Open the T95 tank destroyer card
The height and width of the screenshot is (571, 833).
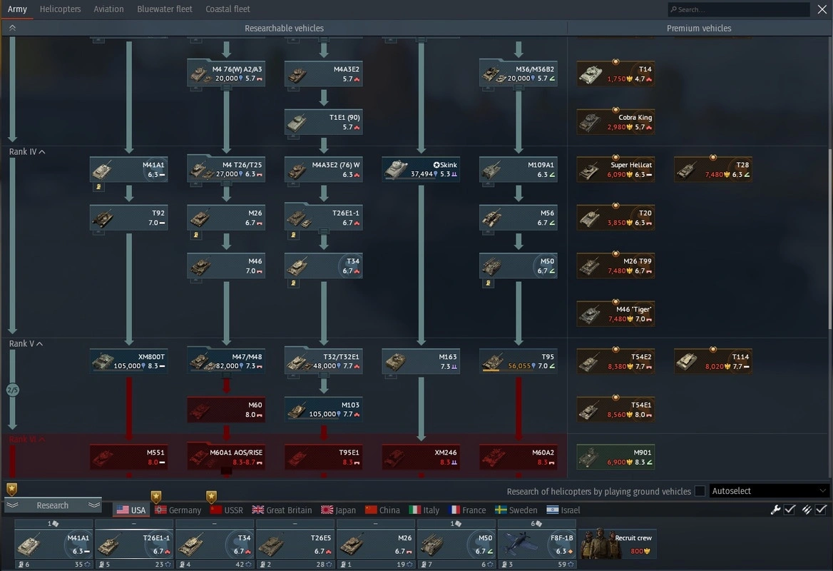(x=518, y=361)
